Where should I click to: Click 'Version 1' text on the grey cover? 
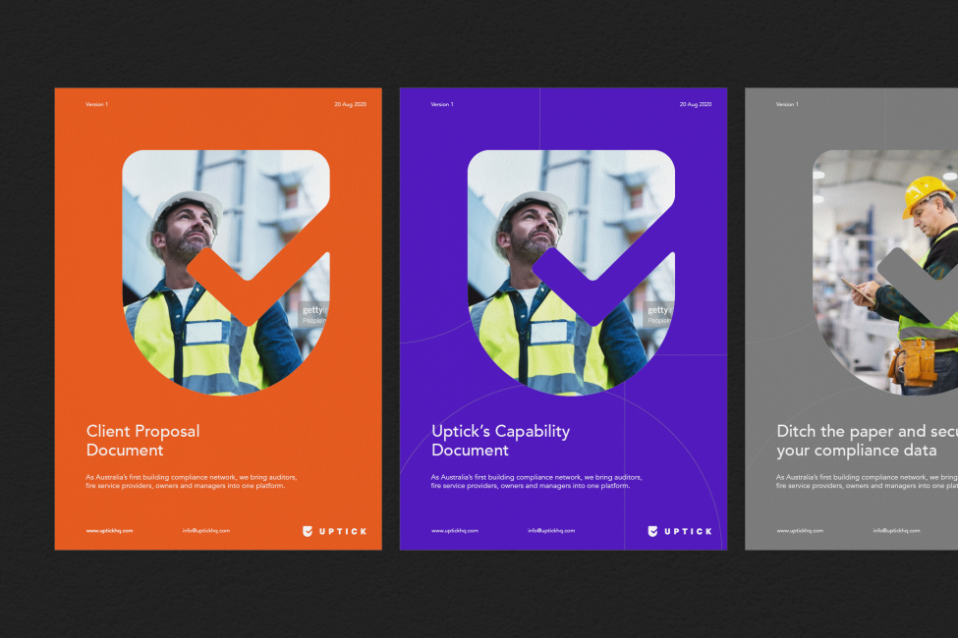787,104
